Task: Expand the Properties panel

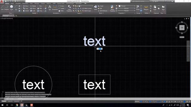Action: tap(122, 13)
